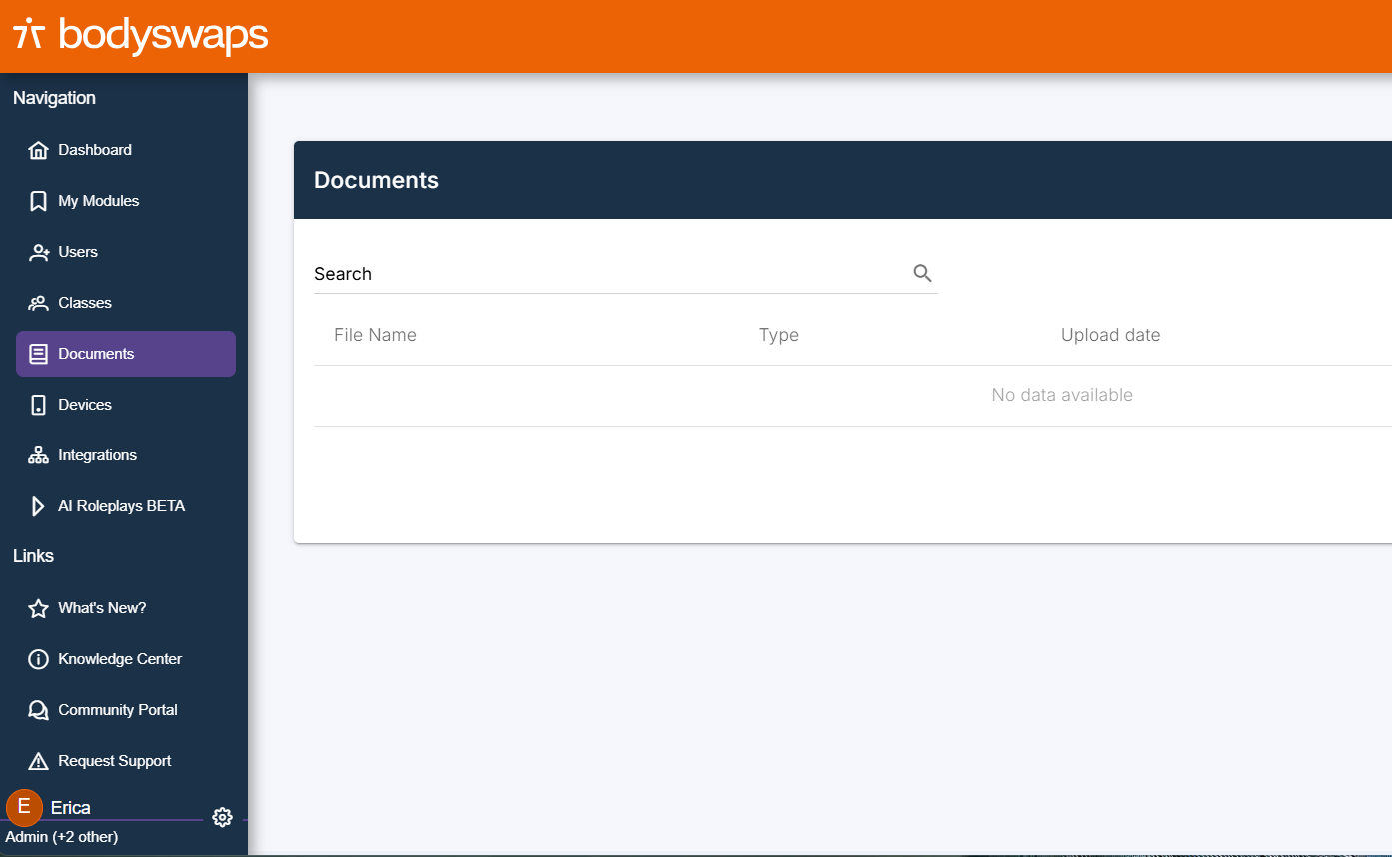The image size is (1392, 857).
Task: Select the My Modules bookmark icon
Action: (38, 200)
